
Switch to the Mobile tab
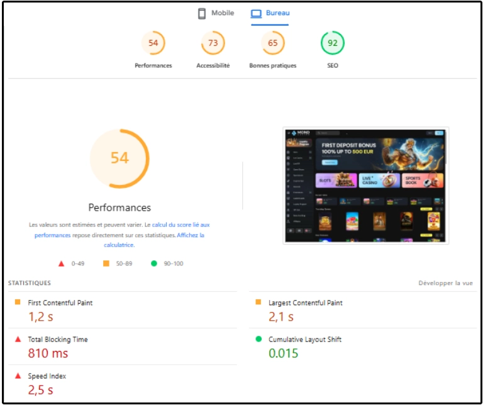216,13
